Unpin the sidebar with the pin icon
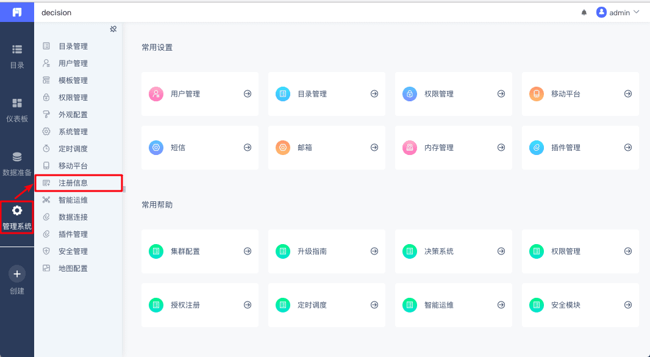Screen dimensions: 650x357 (113, 29)
